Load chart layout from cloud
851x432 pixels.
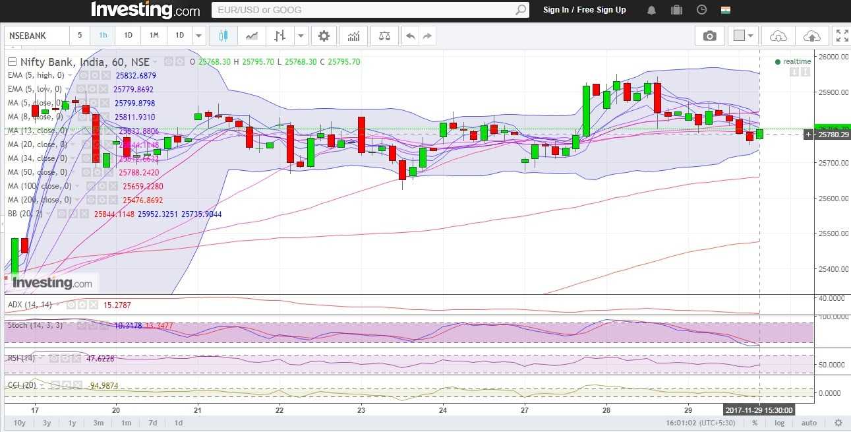(778, 36)
